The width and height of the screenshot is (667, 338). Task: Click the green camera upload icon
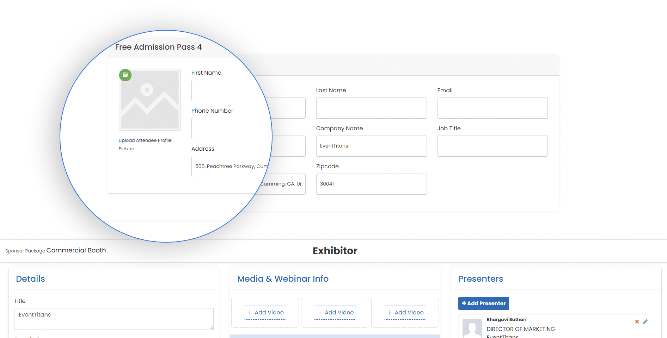click(125, 75)
